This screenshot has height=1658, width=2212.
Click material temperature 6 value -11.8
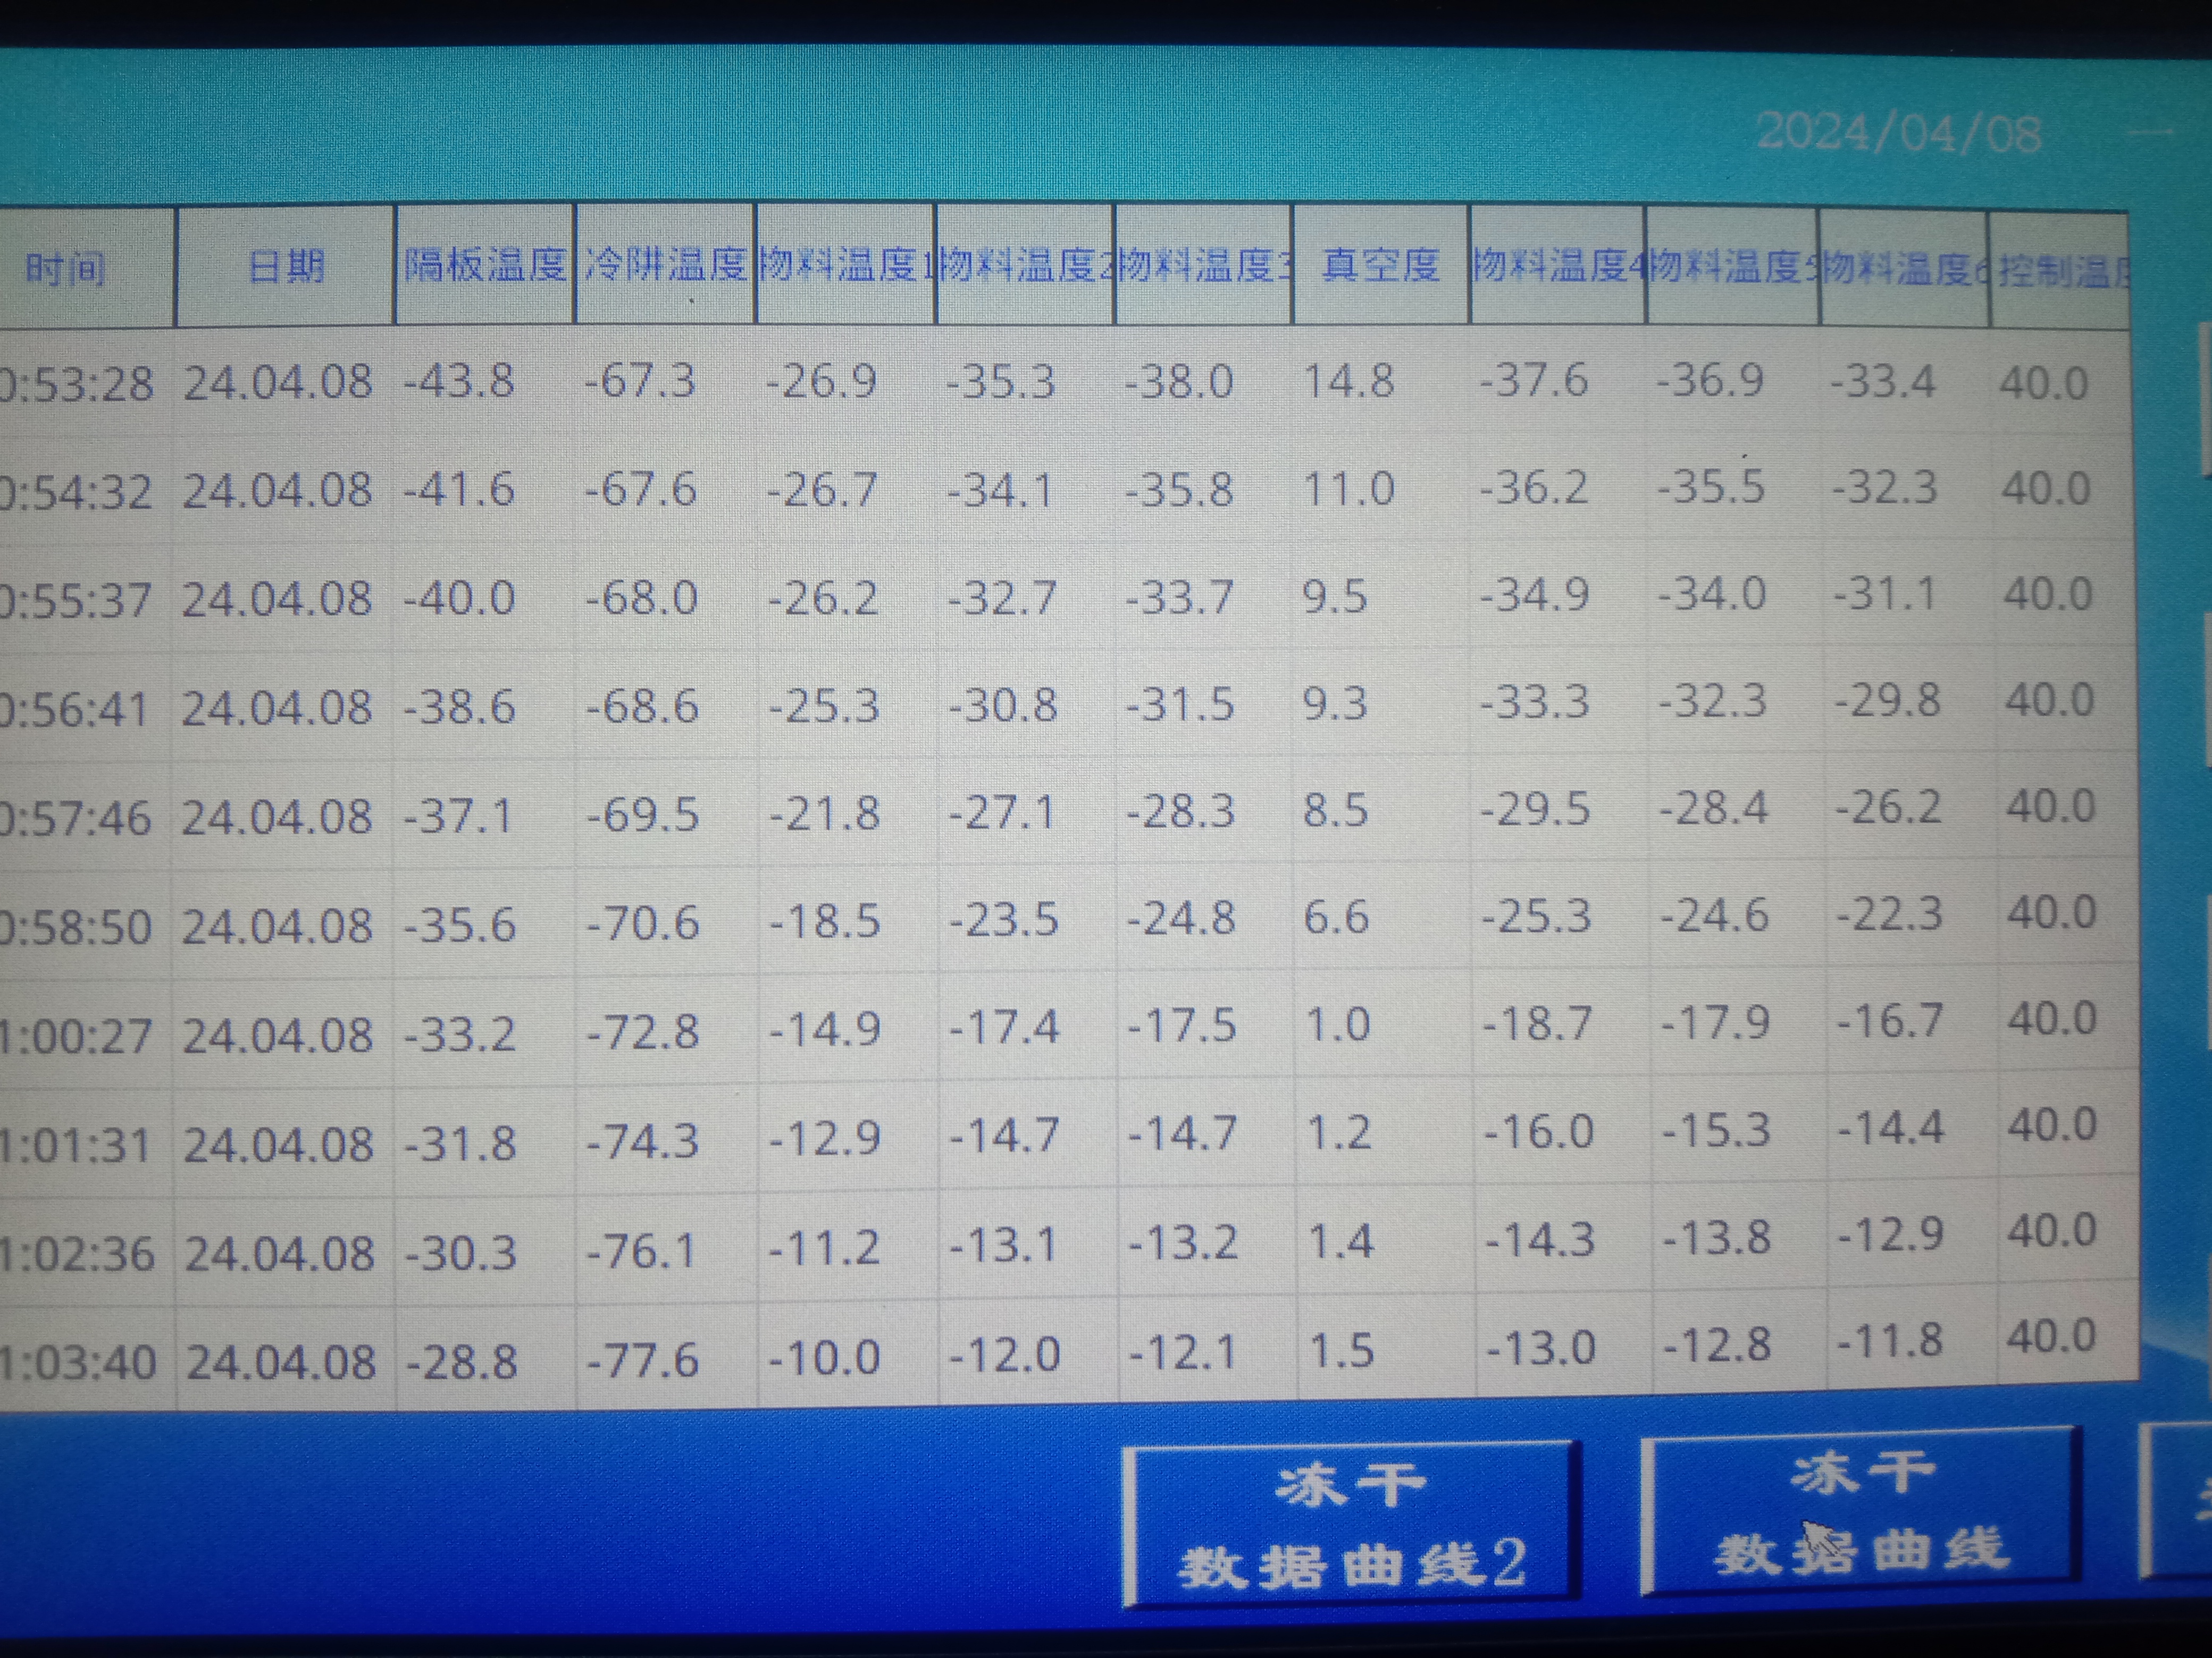1890,1341
